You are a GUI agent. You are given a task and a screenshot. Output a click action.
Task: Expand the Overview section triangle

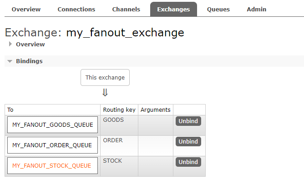10,44
